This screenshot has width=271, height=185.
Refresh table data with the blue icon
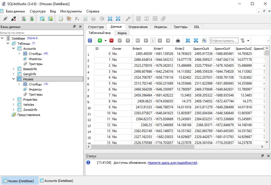pos(90,40)
